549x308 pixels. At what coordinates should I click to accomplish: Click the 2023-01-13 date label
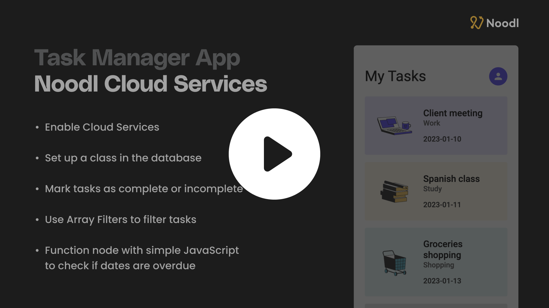[x=442, y=281]
